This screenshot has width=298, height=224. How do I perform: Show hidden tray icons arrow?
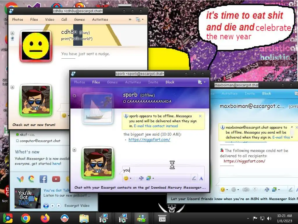(x=248, y=218)
